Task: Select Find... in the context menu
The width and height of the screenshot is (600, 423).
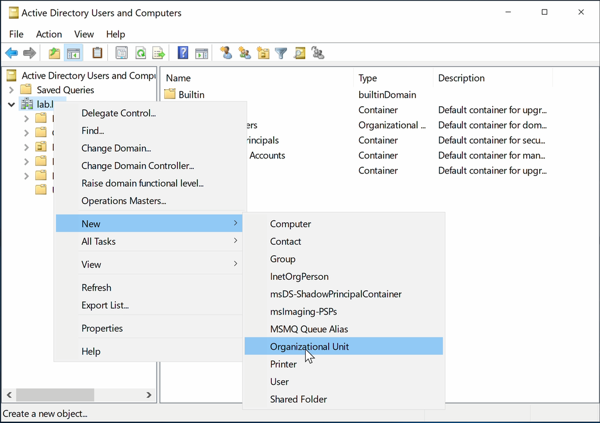Action: (x=93, y=131)
